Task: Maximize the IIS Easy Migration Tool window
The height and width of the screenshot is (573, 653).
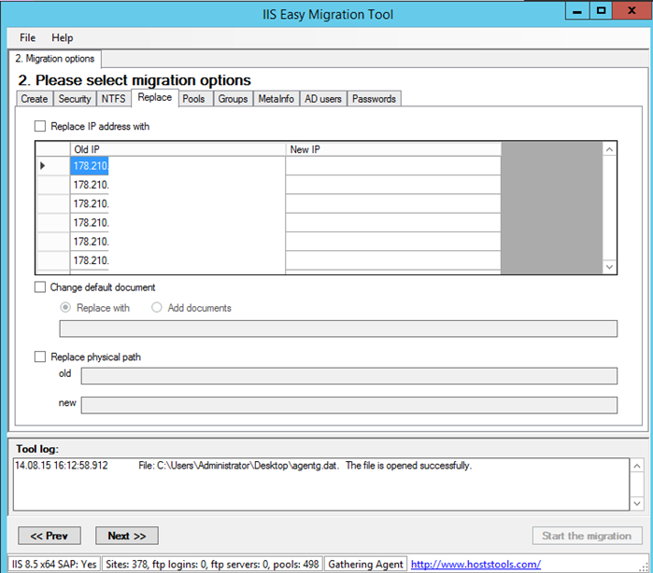Action: tap(601, 11)
